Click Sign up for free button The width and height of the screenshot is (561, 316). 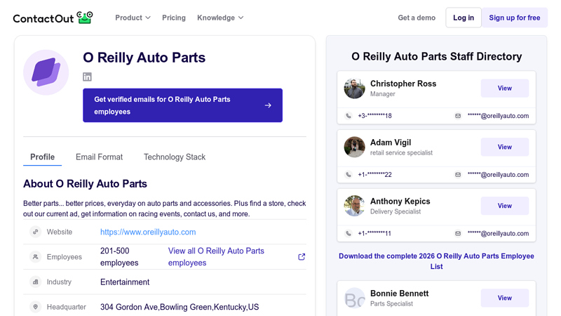515,18
